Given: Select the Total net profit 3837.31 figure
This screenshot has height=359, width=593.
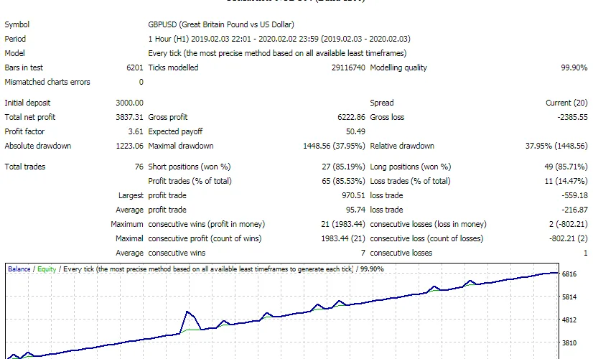Looking at the screenshot, I should click(129, 117).
